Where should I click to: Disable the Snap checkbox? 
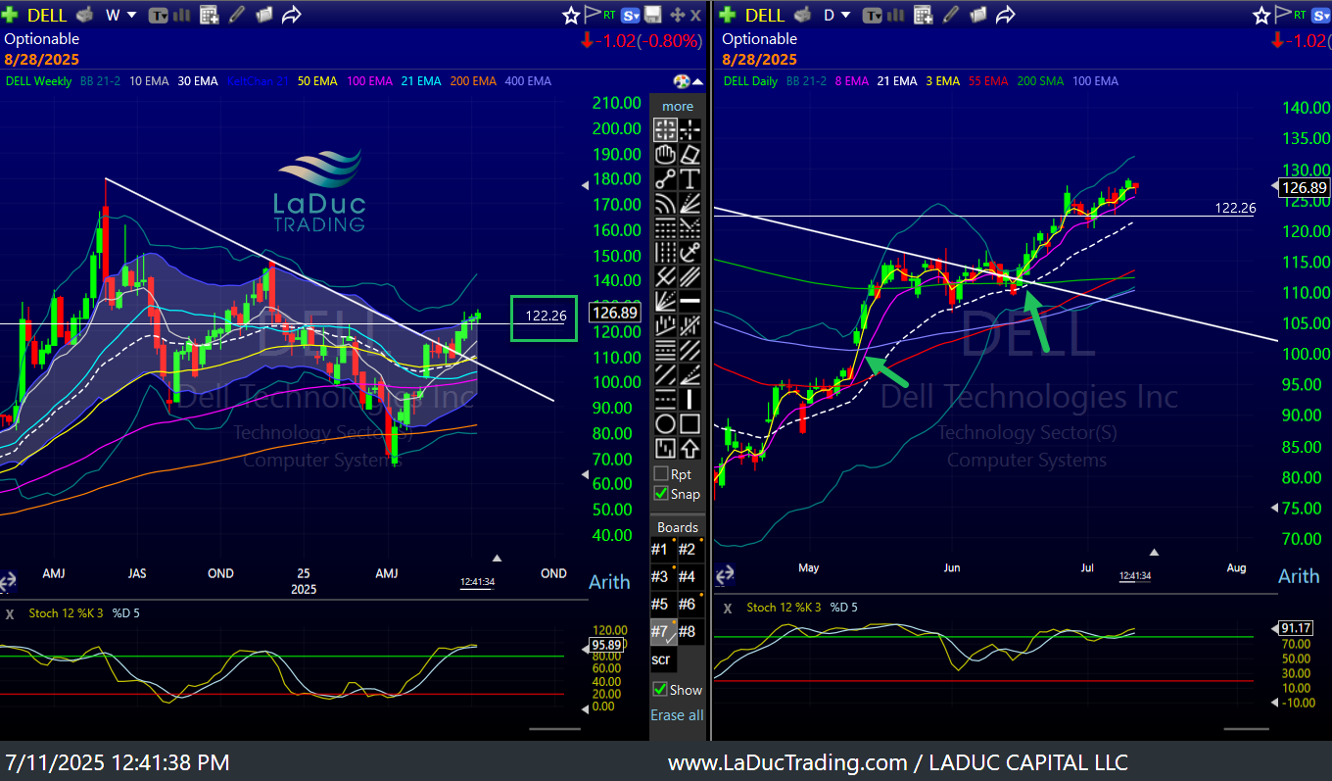pyautogui.click(x=661, y=494)
